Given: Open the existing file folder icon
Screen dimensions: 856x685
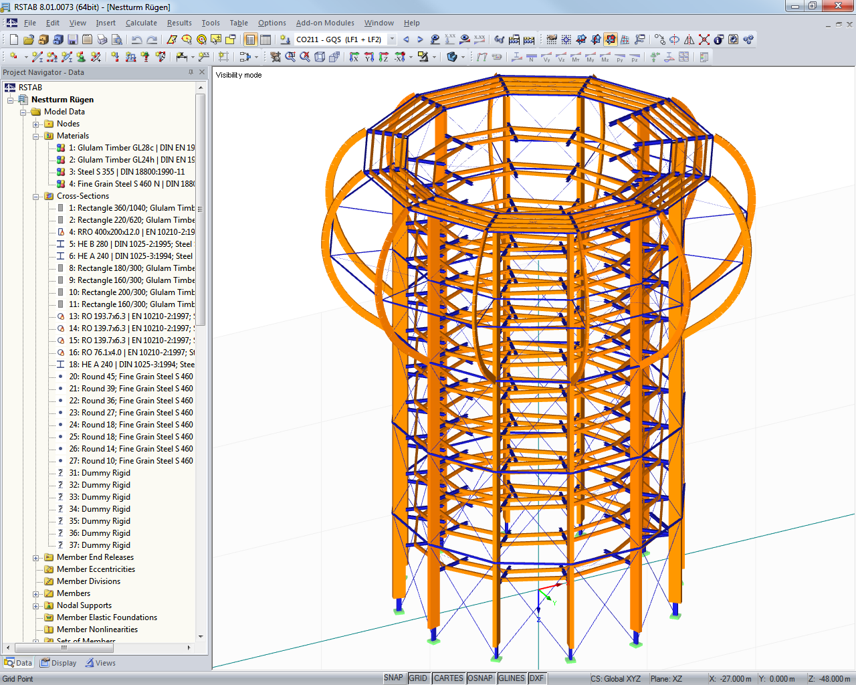Looking at the screenshot, I should point(28,39).
